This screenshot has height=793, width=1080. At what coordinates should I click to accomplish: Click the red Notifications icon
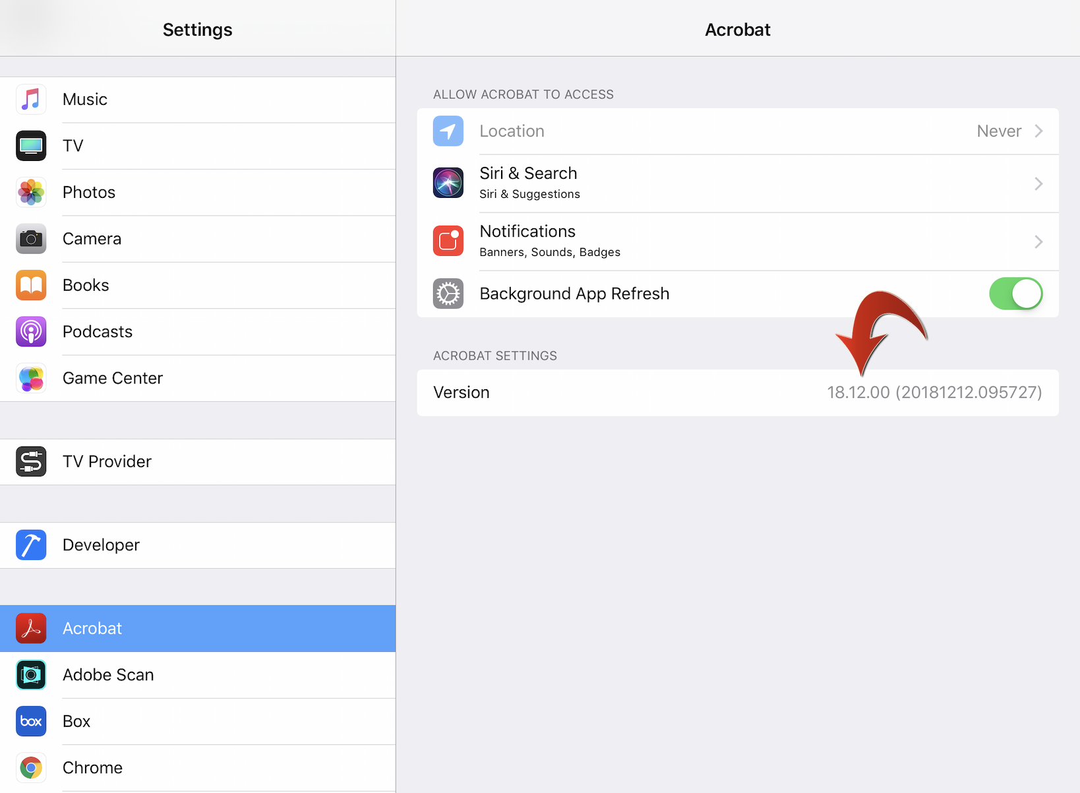click(448, 241)
